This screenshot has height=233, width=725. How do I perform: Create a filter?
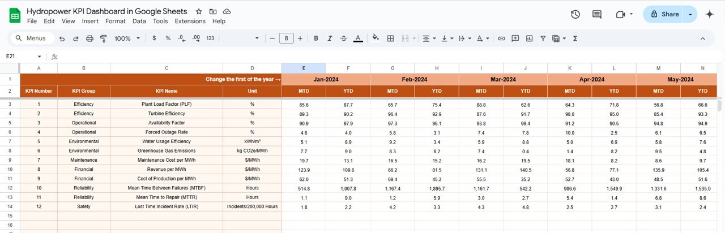(x=543, y=38)
